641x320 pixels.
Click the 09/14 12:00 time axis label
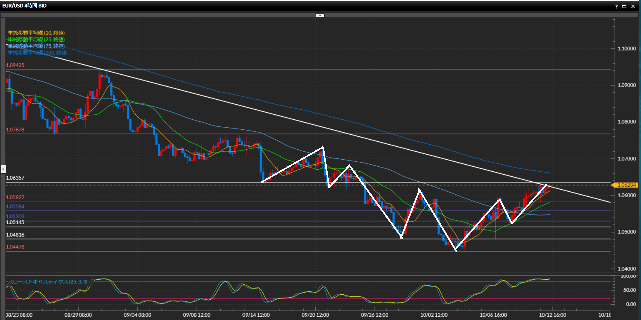click(256, 315)
